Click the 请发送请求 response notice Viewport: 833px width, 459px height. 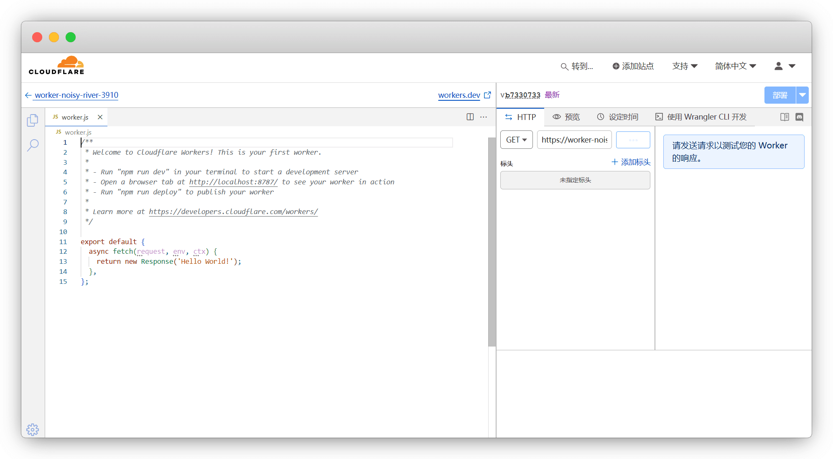coord(734,152)
